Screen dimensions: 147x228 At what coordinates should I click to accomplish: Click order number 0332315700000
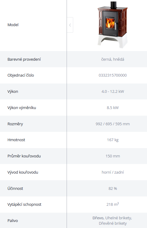coord(113,75)
